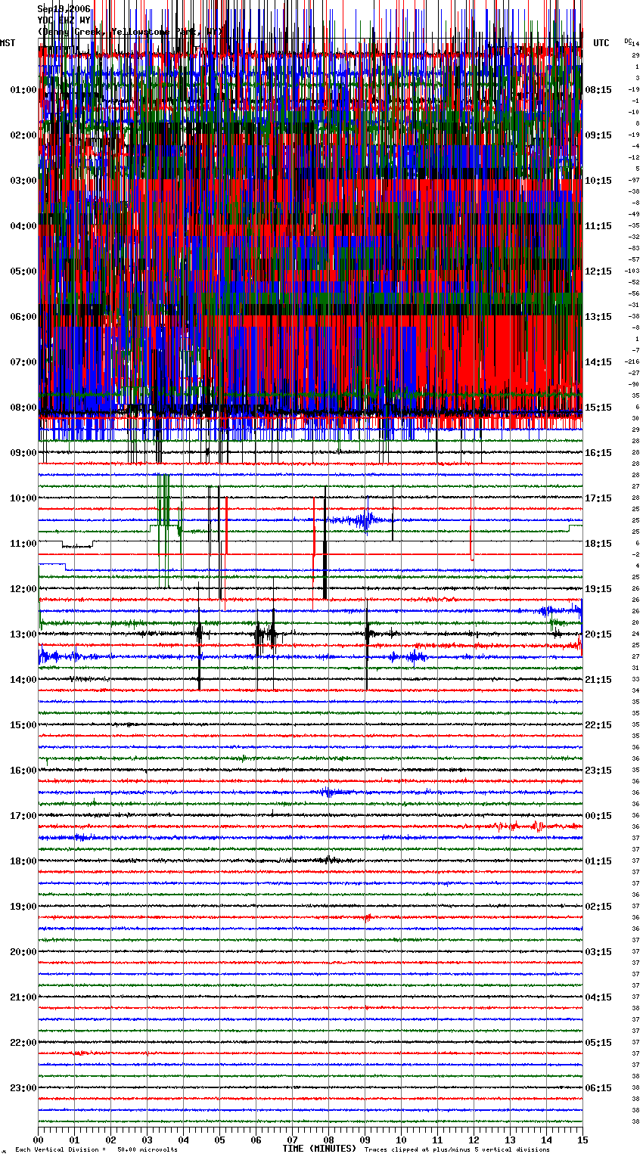This screenshot has height=1160, width=643.
Task: Click the DC column header
Action: [x=628, y=41]
